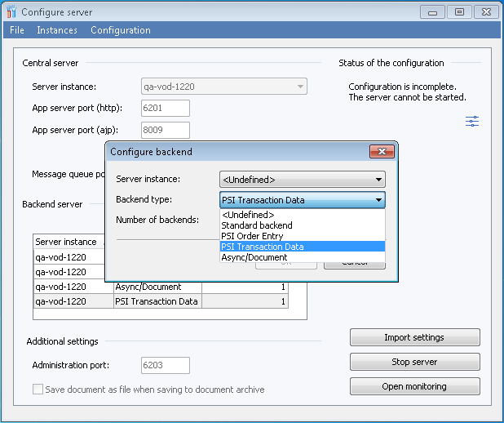Screen dimensions: 504x423
Task: Click the Import settings button
Action: 414,337
